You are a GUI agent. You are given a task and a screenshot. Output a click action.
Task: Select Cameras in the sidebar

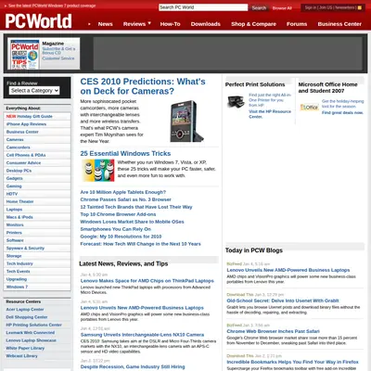(15, 139)
